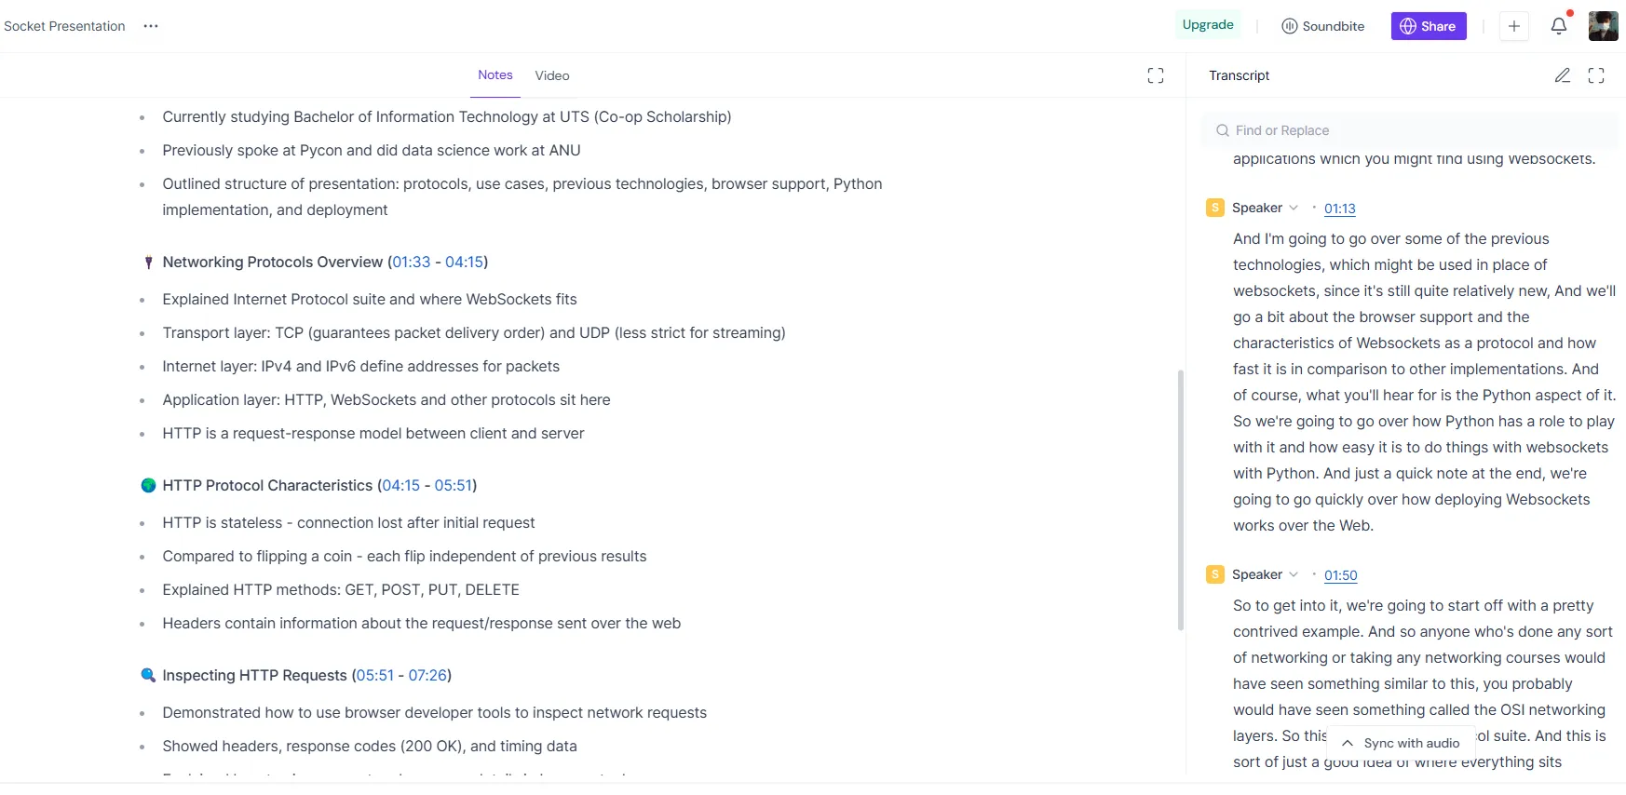Switch to the Video tab
Viewport: 1626px width, 795px height.
551,75
